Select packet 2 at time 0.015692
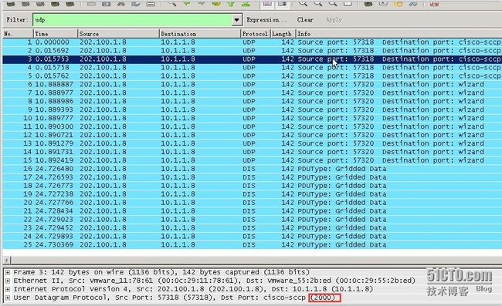 click(253, 50)
